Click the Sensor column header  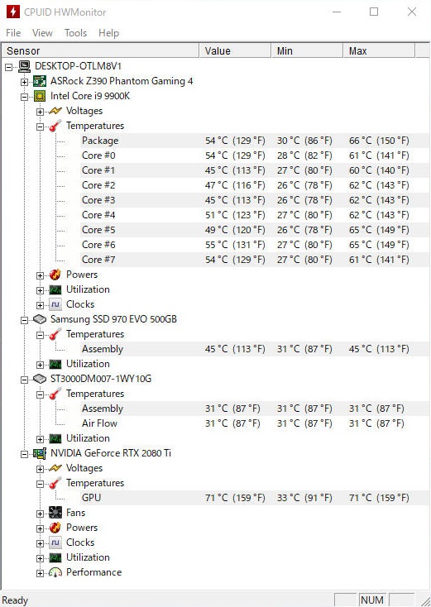tap(100, 50)
